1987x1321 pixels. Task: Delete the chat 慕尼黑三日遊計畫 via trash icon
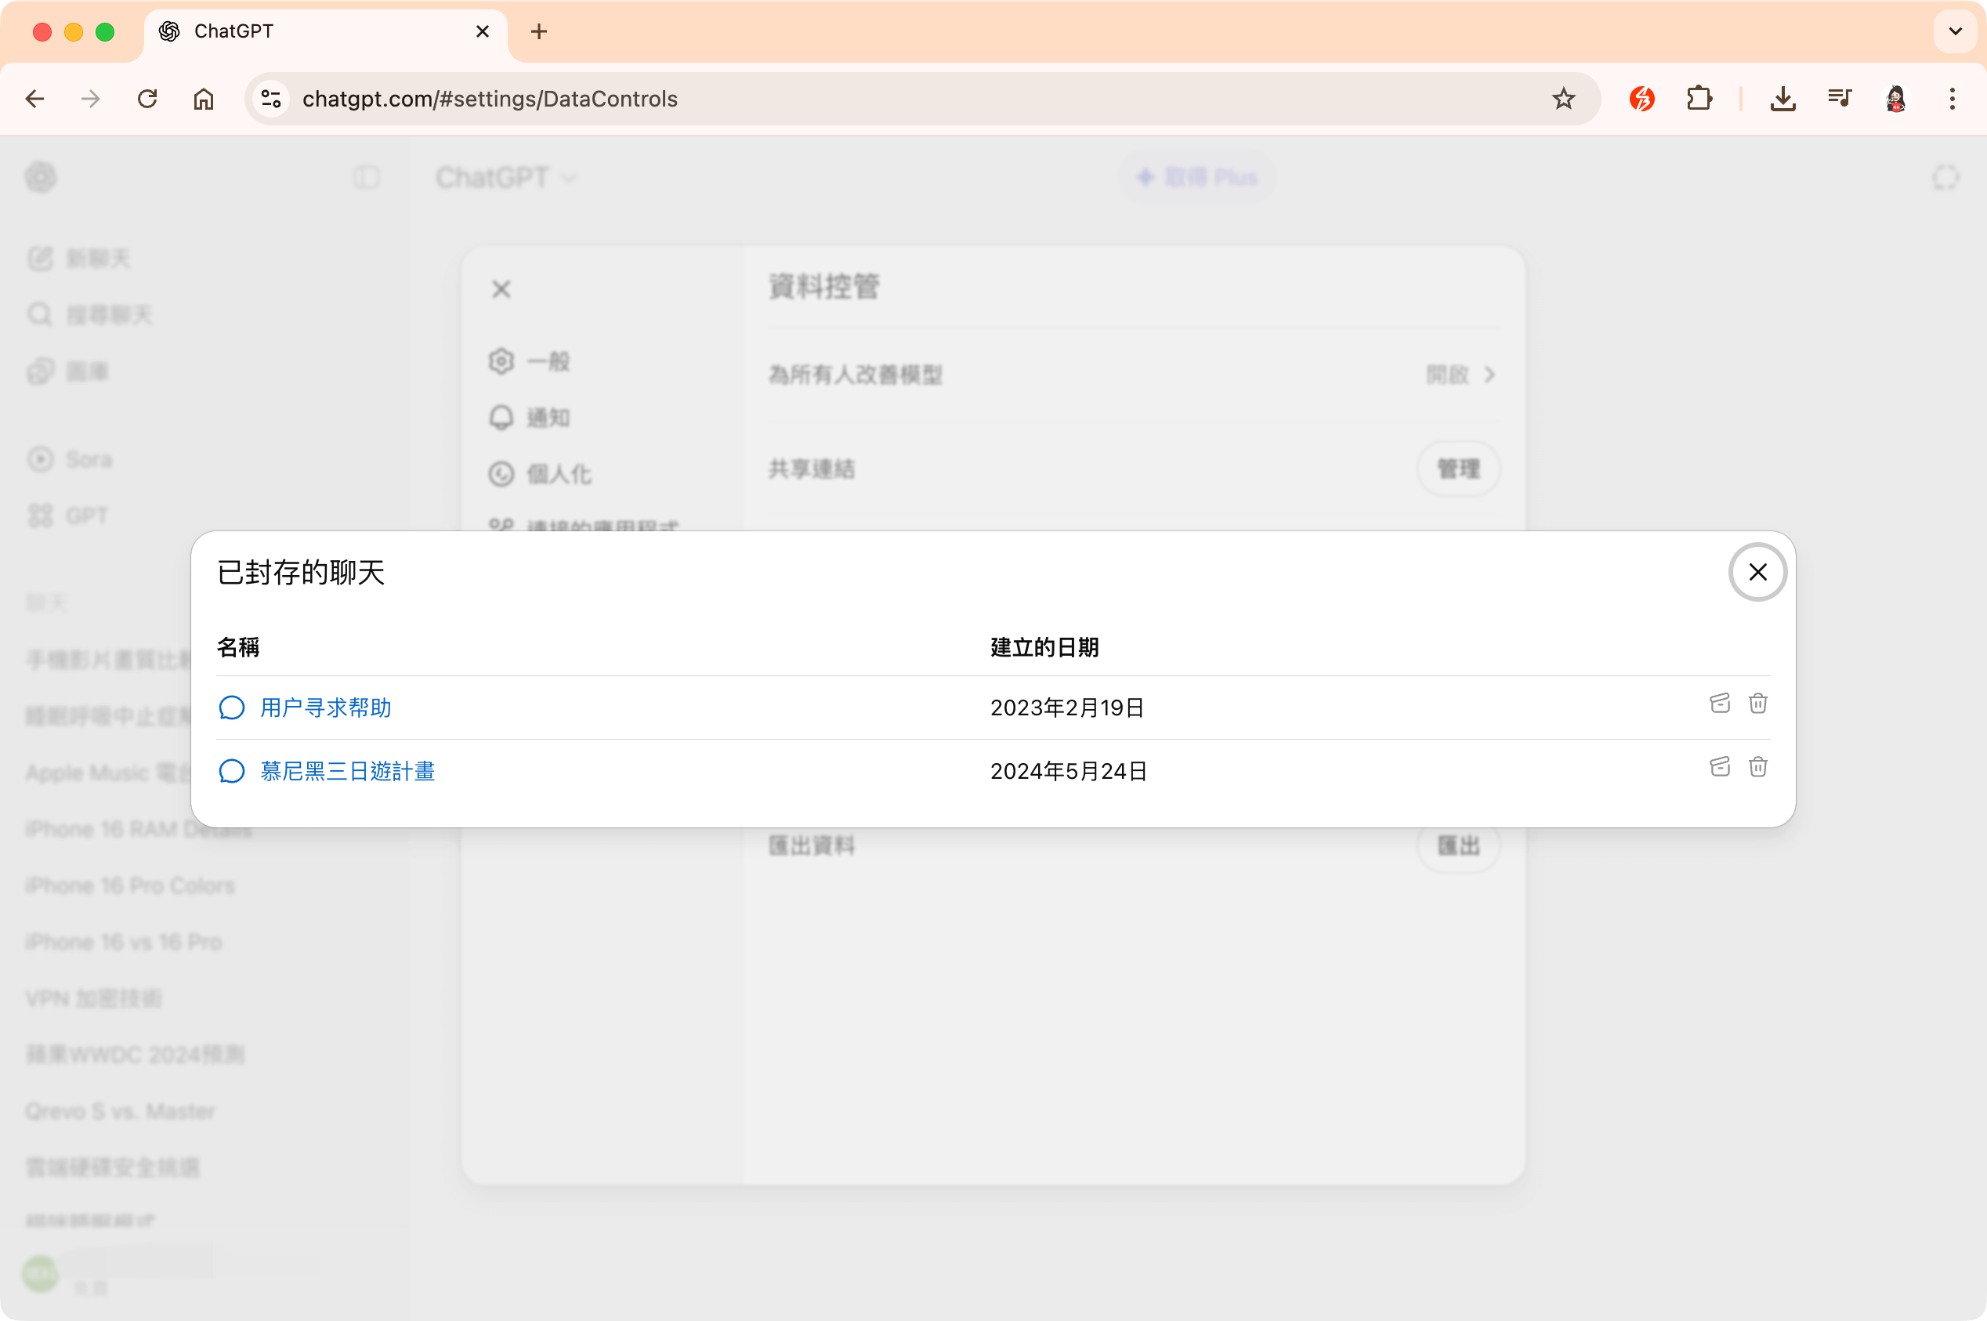(x=1759, y=766)
